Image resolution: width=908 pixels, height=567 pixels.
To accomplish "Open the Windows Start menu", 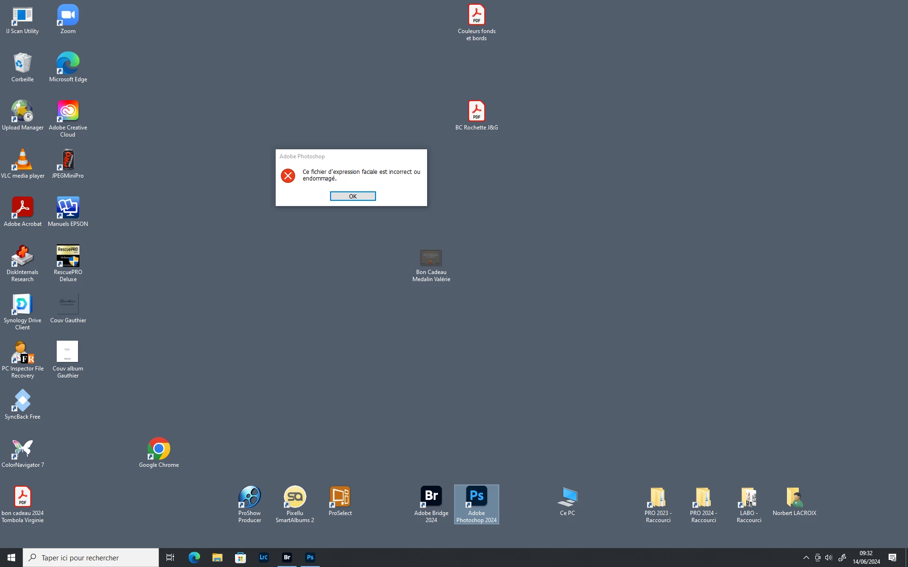I will pos(11,558).
